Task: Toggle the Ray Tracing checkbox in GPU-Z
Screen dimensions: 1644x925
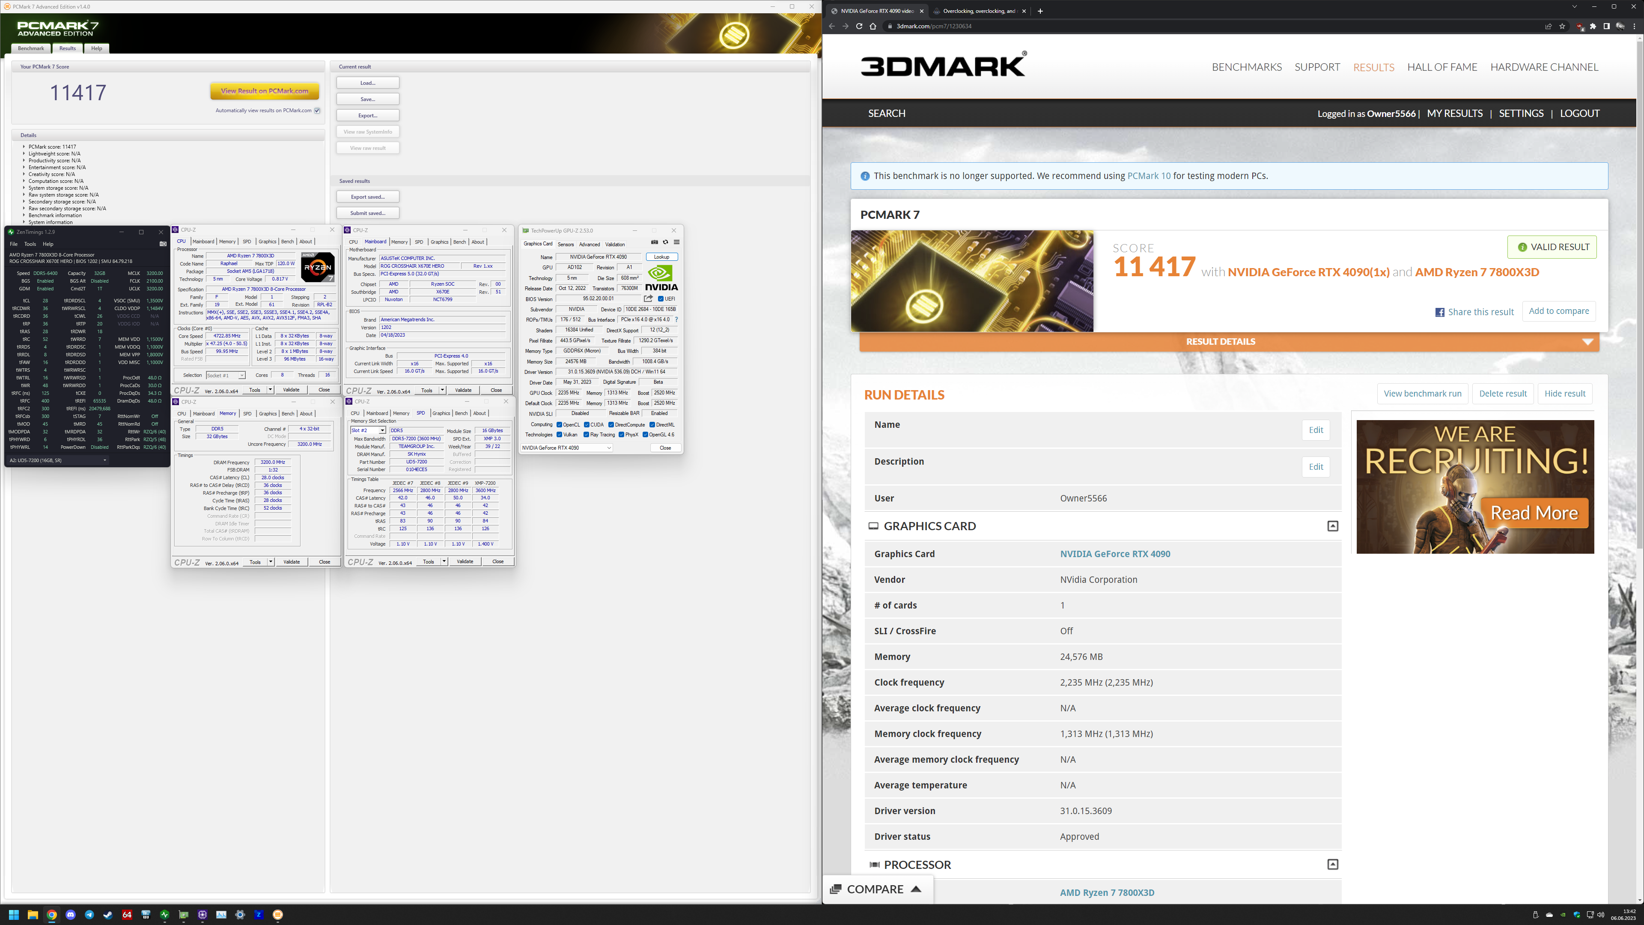Action: pos(587,435)
